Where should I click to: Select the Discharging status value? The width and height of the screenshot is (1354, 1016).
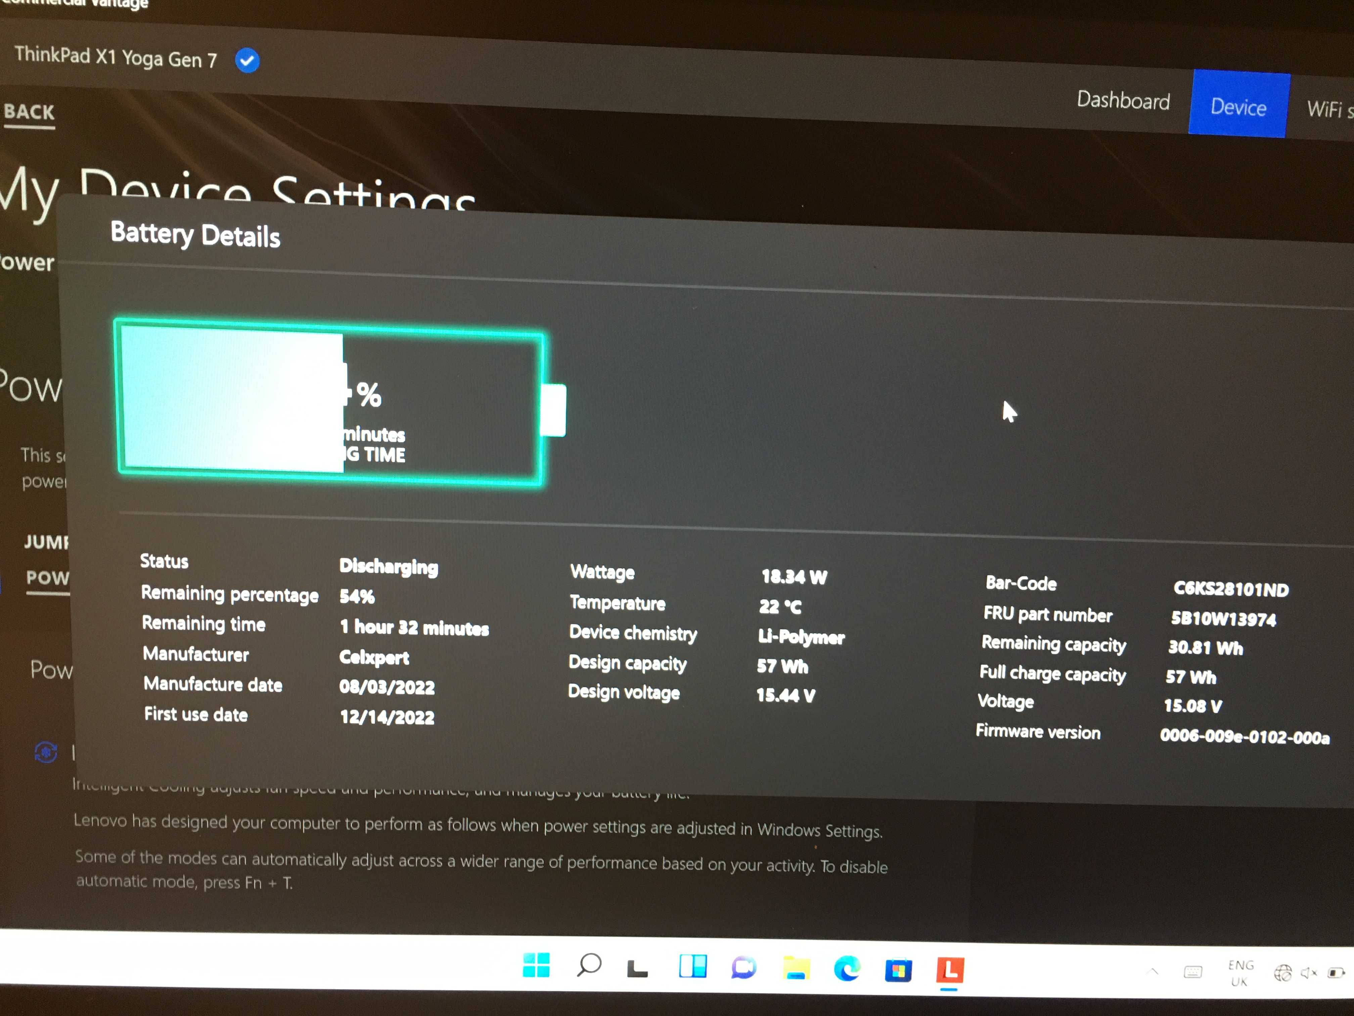pos(389,566)
